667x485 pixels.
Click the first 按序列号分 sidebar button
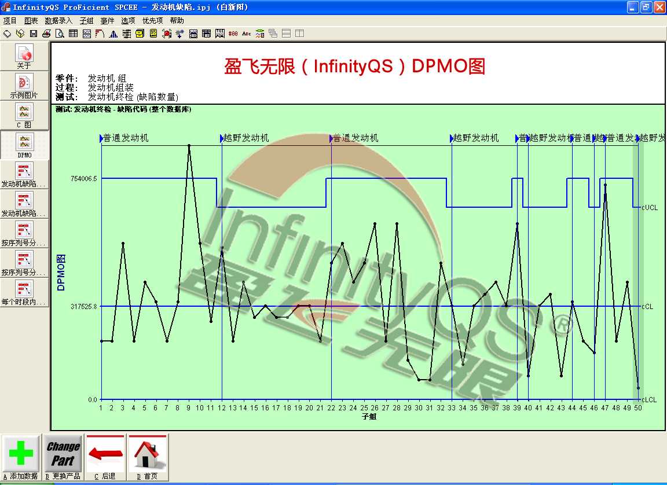pyautogui.click(x=24, y=234)
